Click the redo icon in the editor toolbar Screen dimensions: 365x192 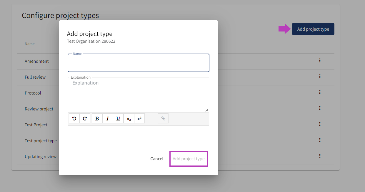[x=85, y=119]
